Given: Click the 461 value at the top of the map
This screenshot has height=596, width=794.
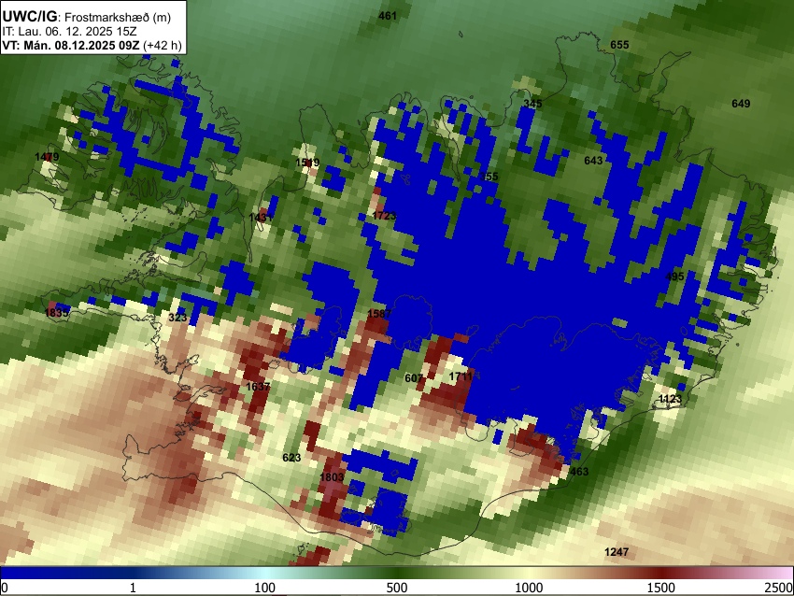Looking at the screenshot, I should [x=388, y=16].
